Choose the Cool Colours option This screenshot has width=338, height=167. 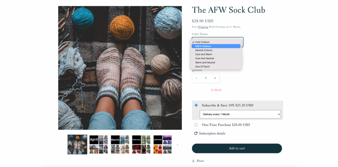(216, 42)
